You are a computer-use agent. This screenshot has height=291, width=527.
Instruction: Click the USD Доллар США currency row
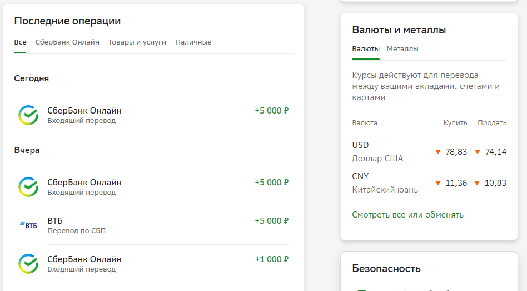pos(429,152)
